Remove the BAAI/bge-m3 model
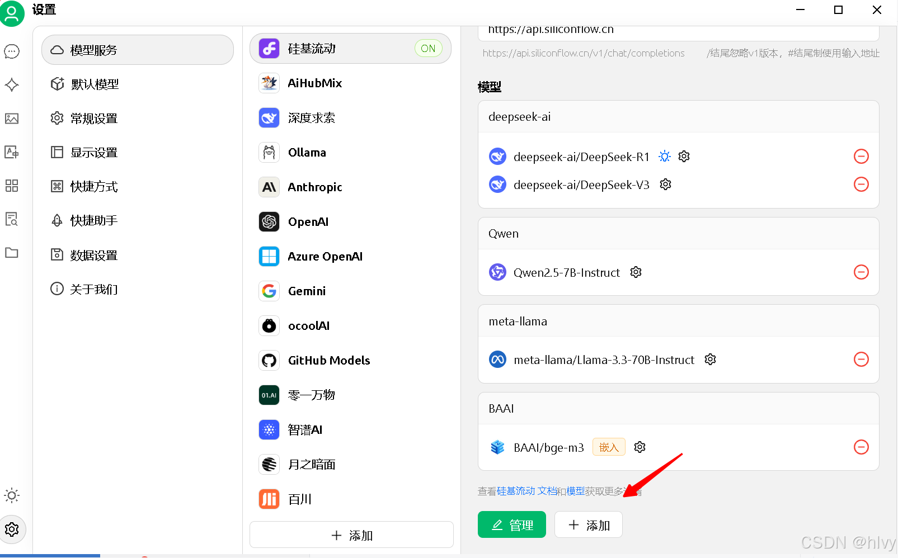The width and height of the screenshot is (898, 558). click(861, 447)
